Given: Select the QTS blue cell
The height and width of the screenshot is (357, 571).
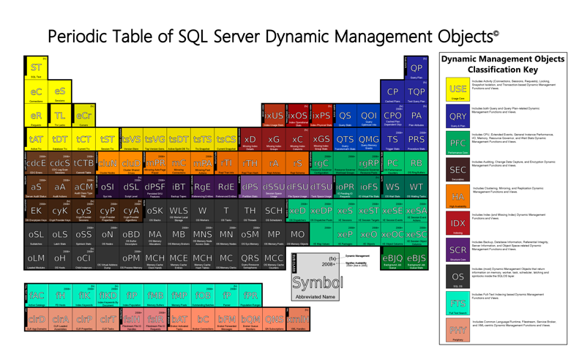Looking at the screenshot, I should pyautogui.click(x=345, y=140).
